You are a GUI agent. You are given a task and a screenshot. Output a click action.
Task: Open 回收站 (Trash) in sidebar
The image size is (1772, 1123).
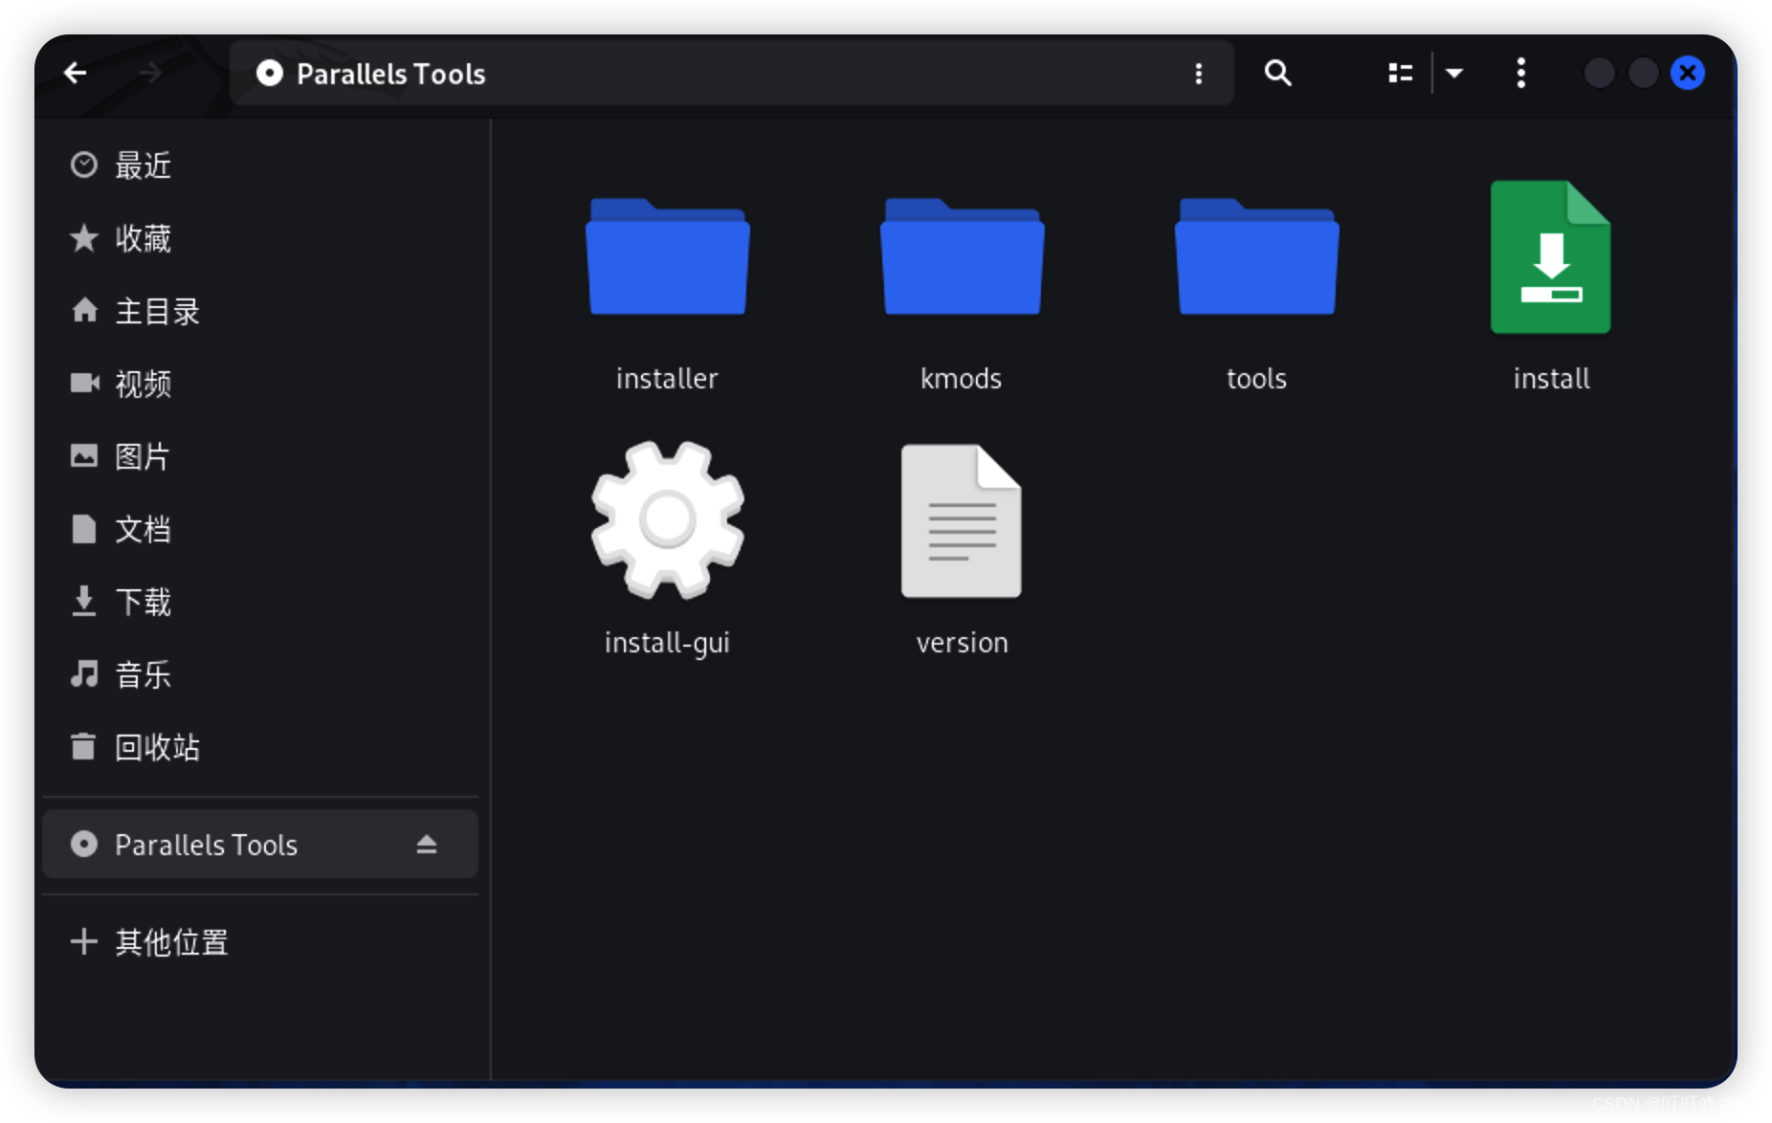[x=258, y=747]
